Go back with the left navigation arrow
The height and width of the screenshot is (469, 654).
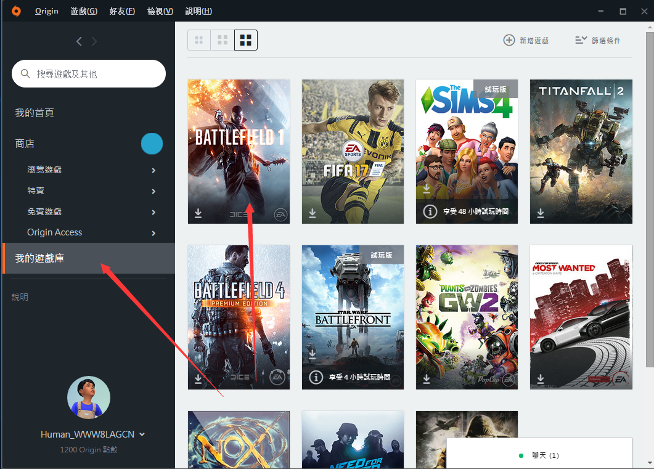79,41
